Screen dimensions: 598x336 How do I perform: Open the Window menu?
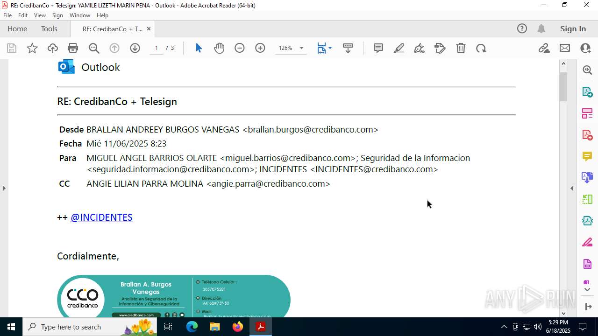(x=80, y=15)
